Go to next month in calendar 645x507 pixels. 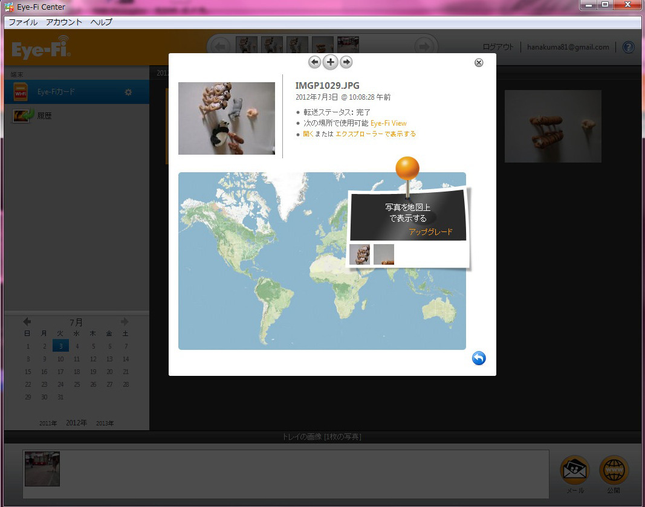click(x=125, y=322)
